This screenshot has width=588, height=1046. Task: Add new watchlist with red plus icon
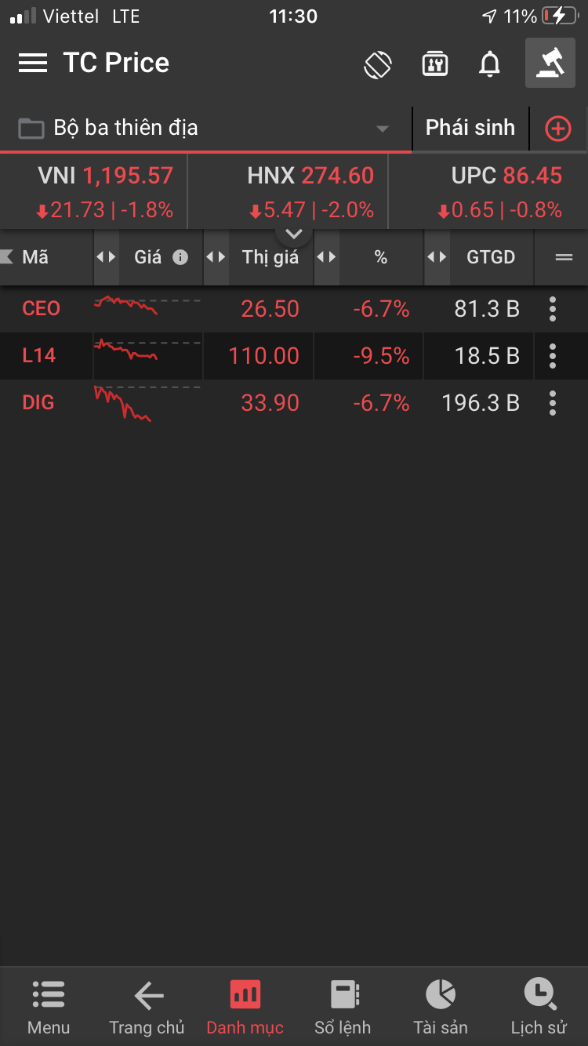coord(557,129)
